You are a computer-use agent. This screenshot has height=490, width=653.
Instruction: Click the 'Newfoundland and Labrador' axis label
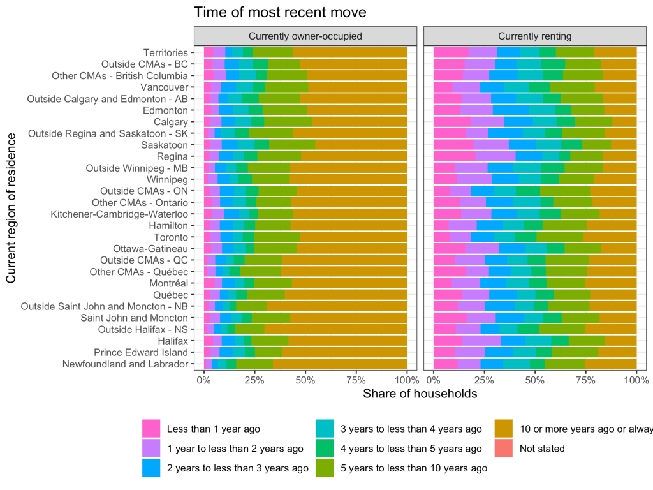[x=125, y=364]
